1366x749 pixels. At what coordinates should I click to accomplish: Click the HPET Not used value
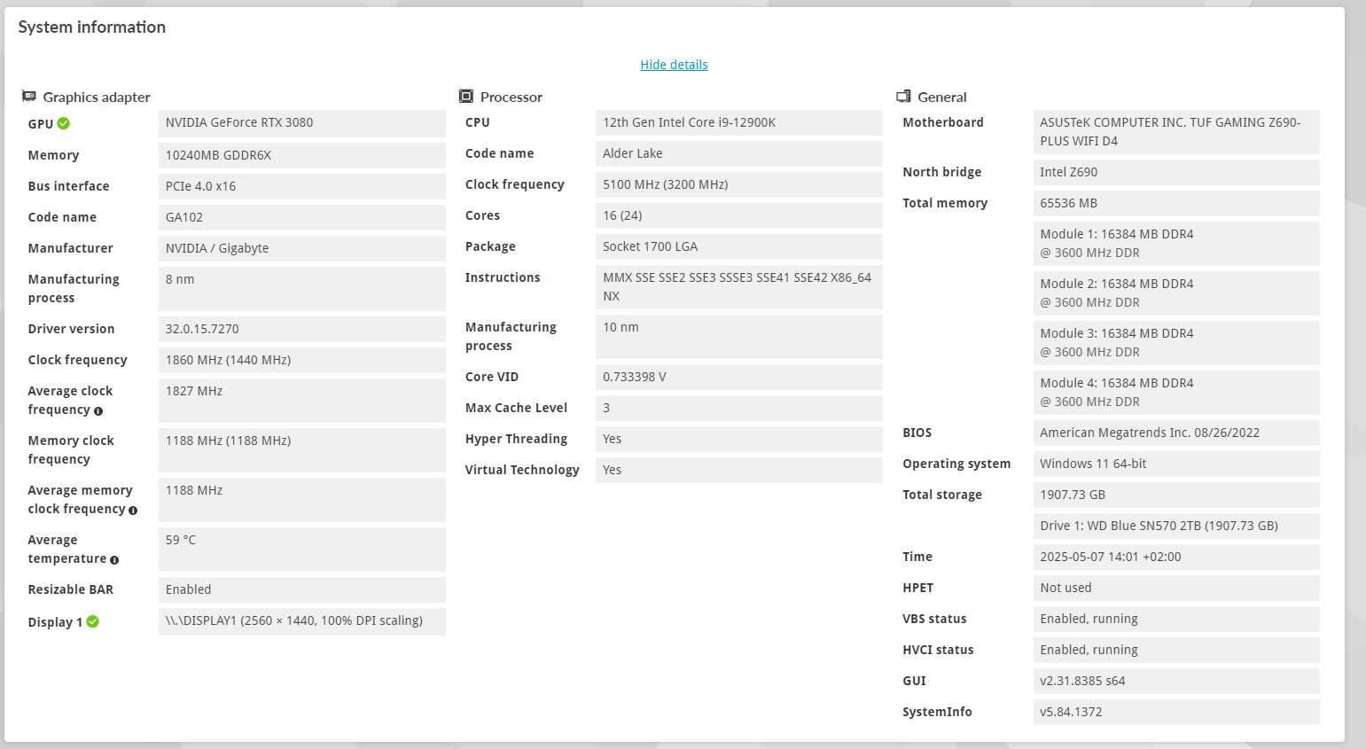pyautogui.click(x=1176, y=588)
